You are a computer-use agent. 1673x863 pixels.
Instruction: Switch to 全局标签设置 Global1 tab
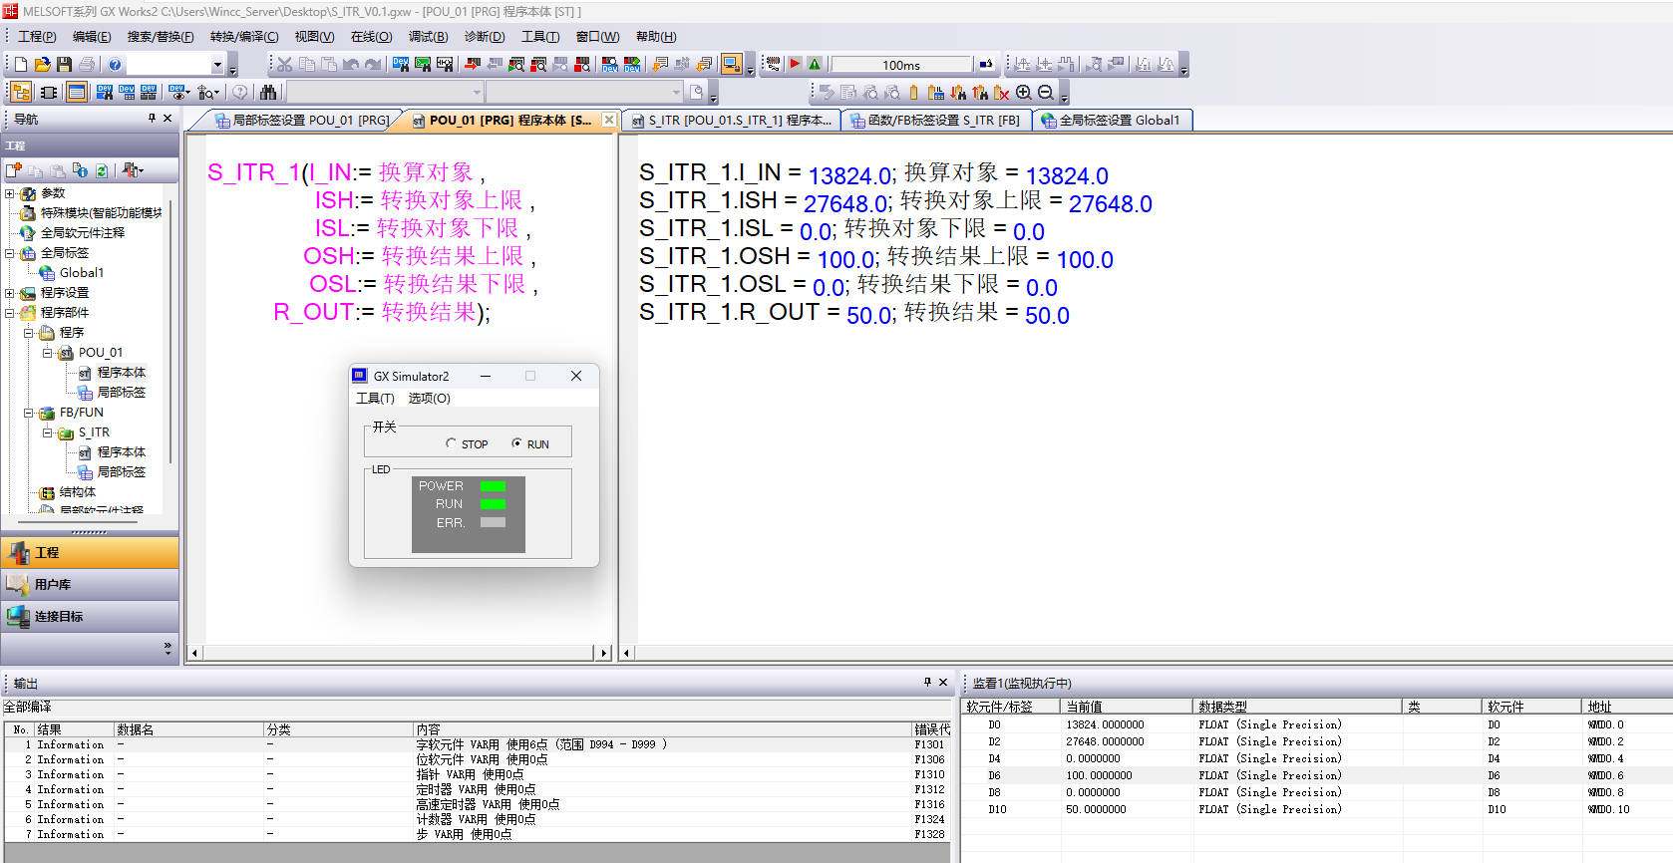(1116, 121)
